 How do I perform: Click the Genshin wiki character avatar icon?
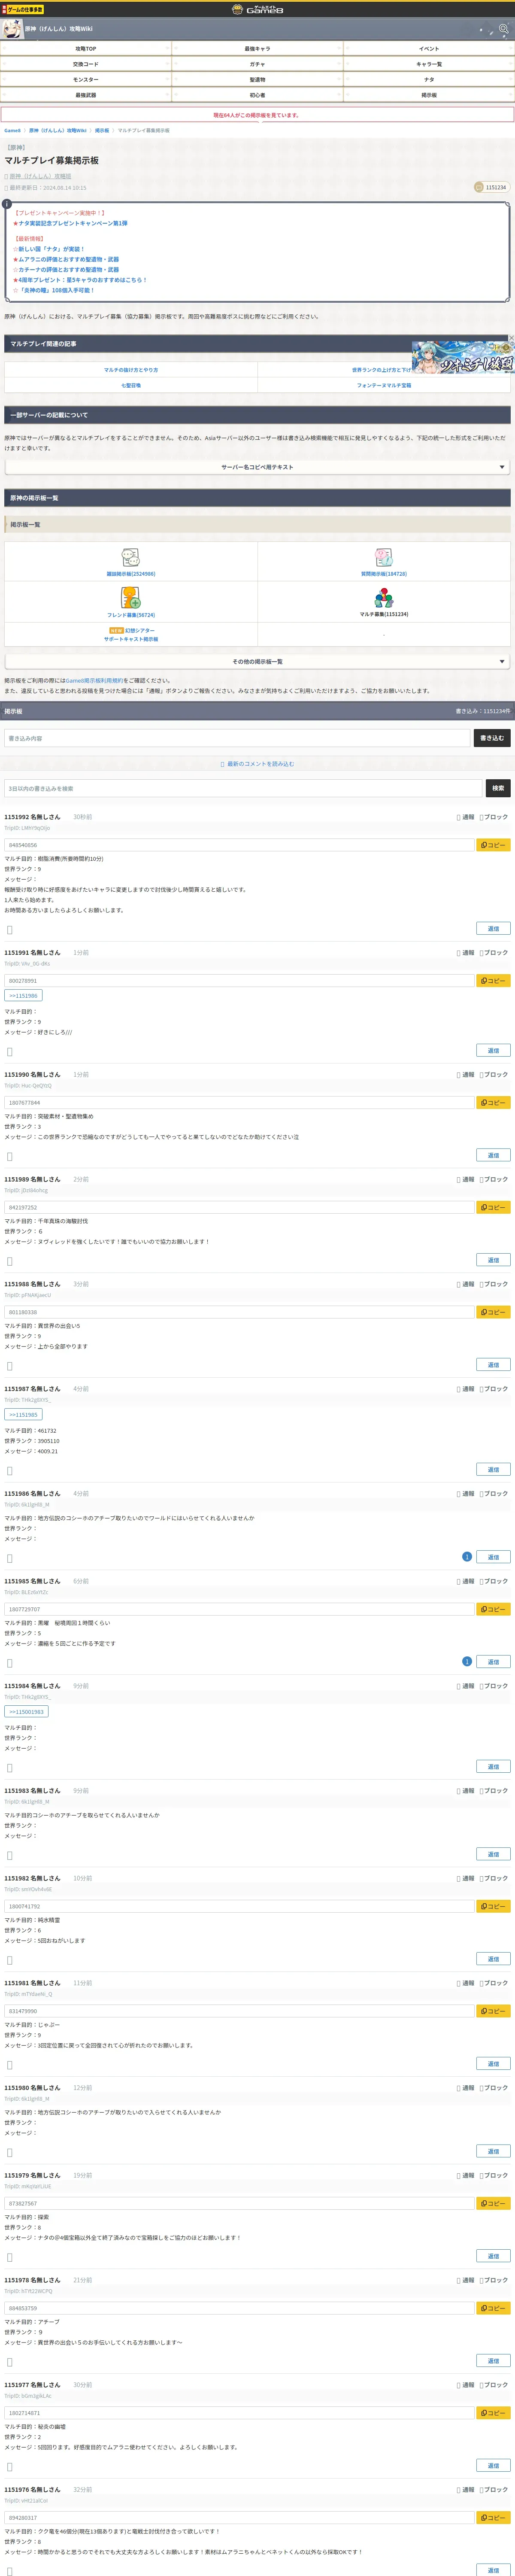click(x=12, y=29)
